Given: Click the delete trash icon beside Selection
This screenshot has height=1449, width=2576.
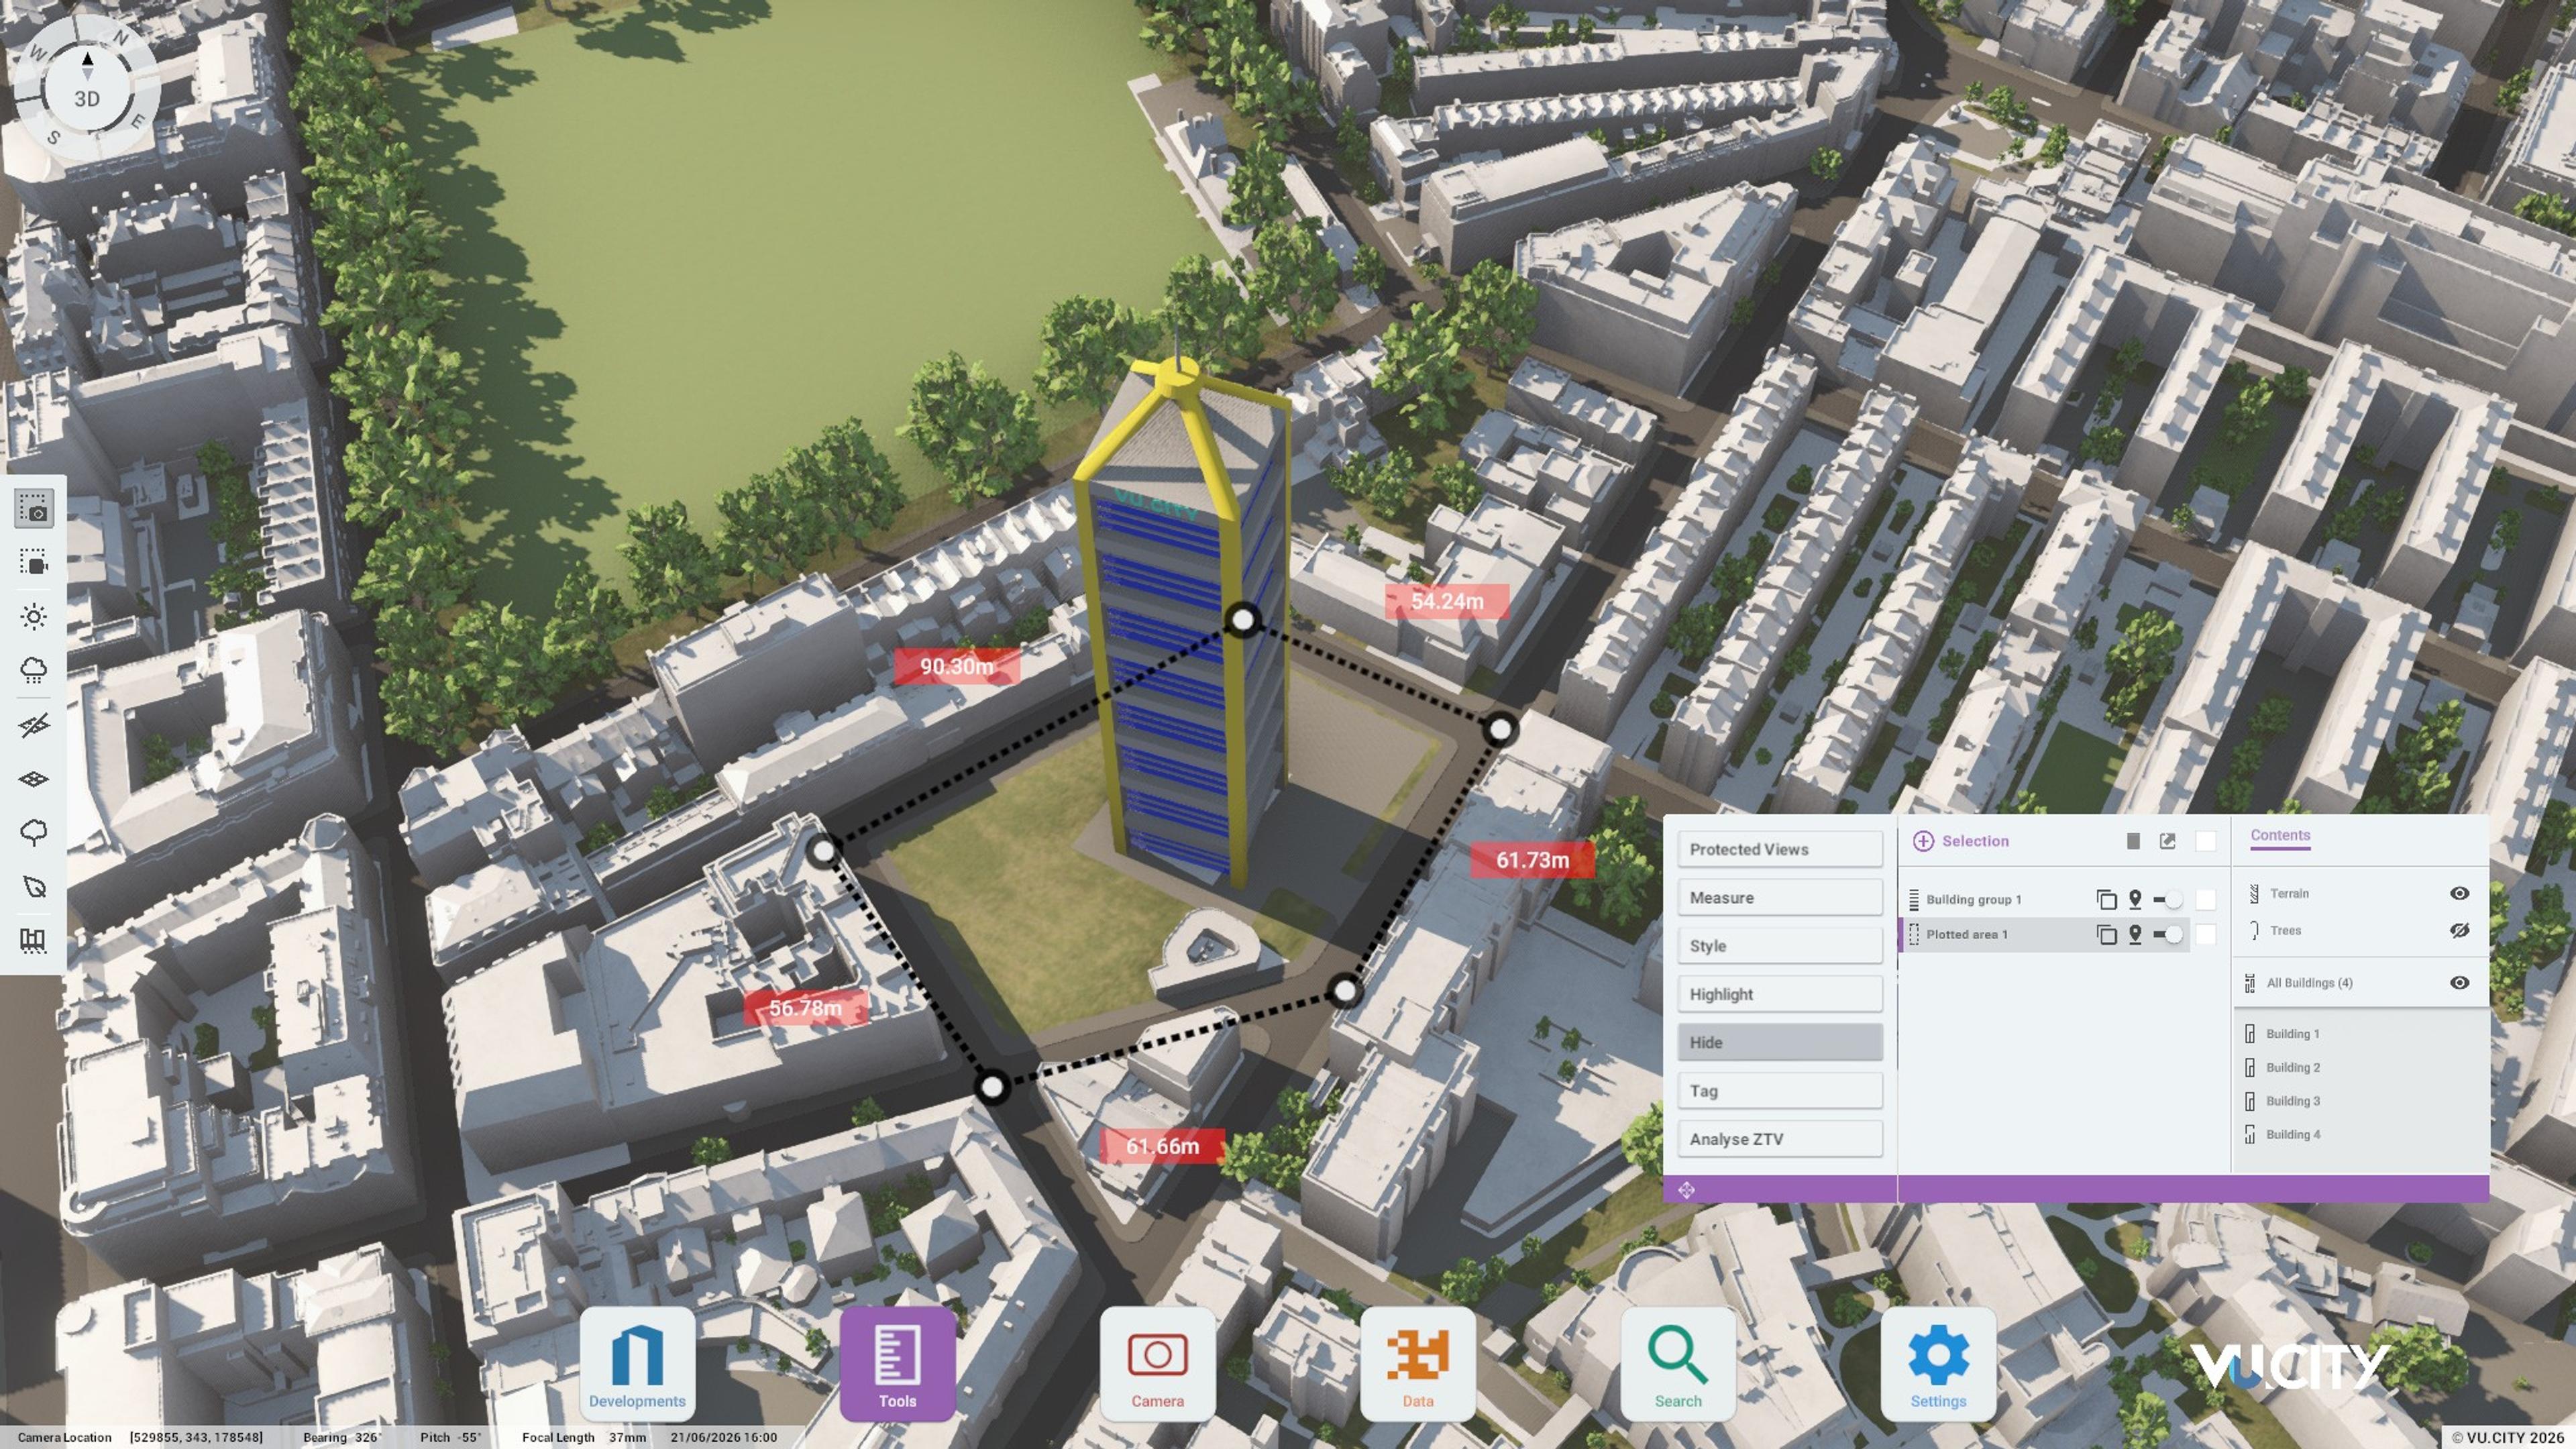Looking at the screenshot, I should tap(2133, 842).
